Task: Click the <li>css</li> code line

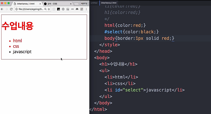Action: coord(120,83)
